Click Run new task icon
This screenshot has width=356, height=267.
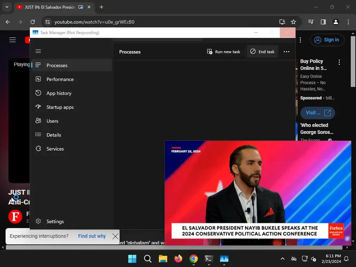coord(210,52)
